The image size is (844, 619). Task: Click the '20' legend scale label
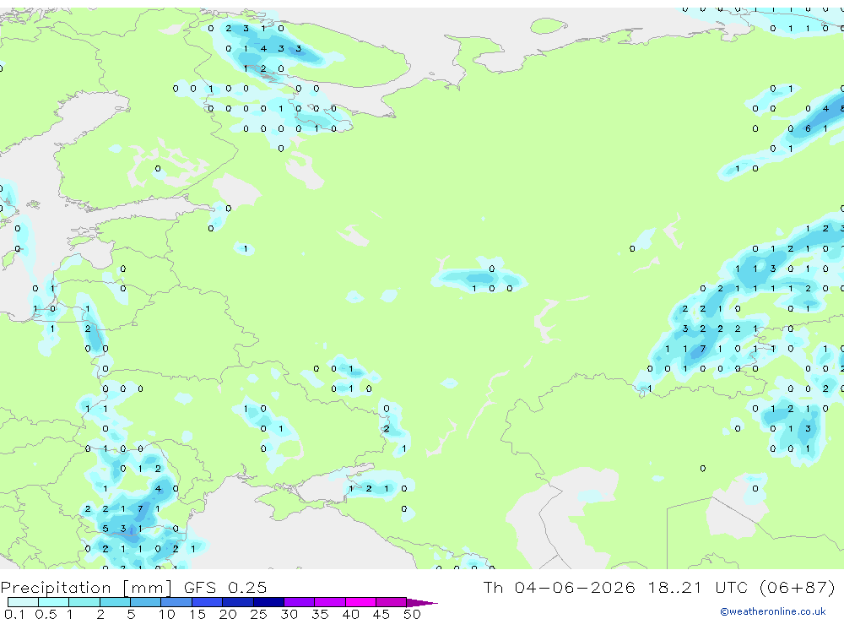click(228, 614)
